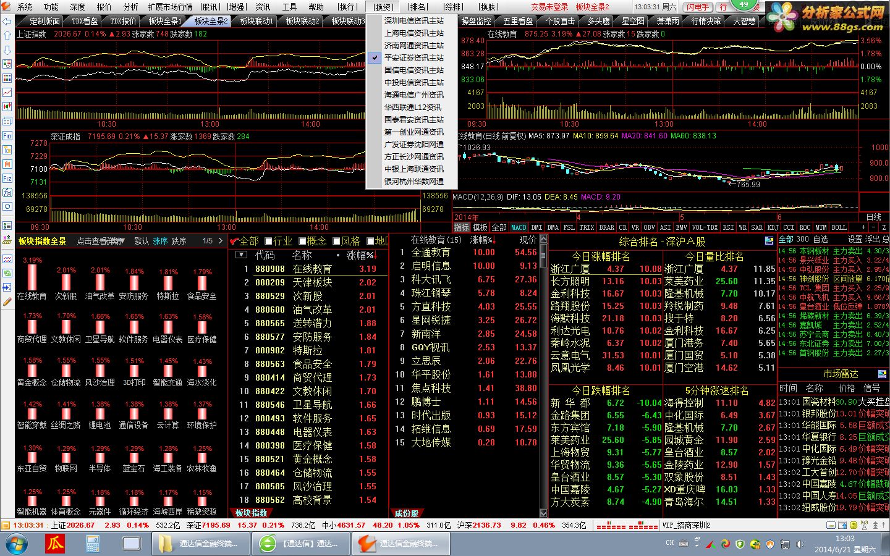This screenshot has height=556, width=890.
Task: Click the plus zoom button beside indicator tabs
Action: click(864, 227)
